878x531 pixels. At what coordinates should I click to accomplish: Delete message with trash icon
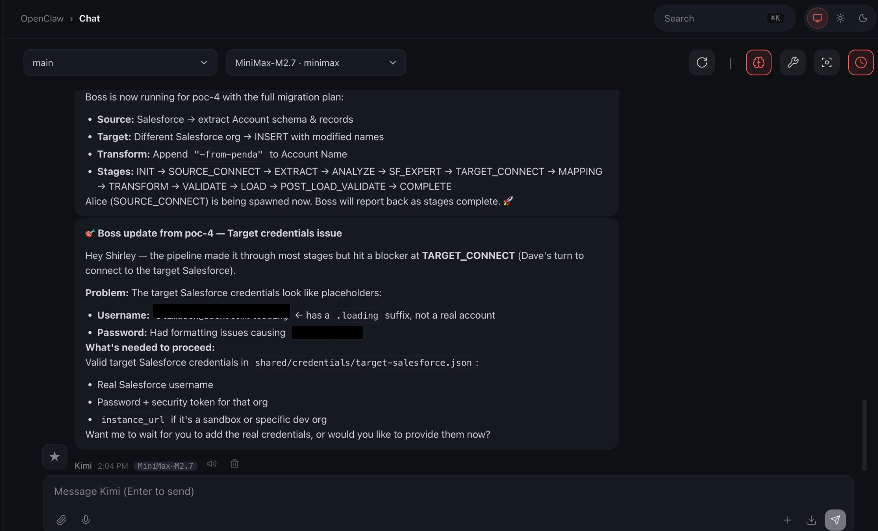click(234, 464)
